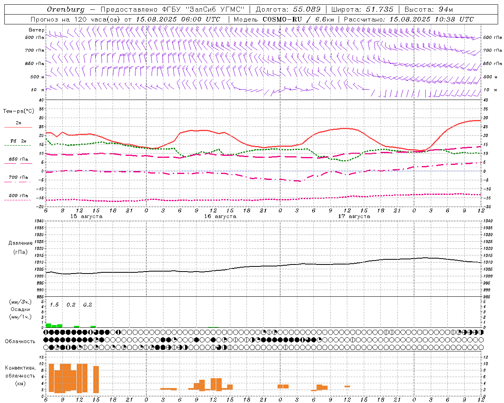Select the provider text "ФГБУ ЗапСиб УГМС"

coord(204,9)
